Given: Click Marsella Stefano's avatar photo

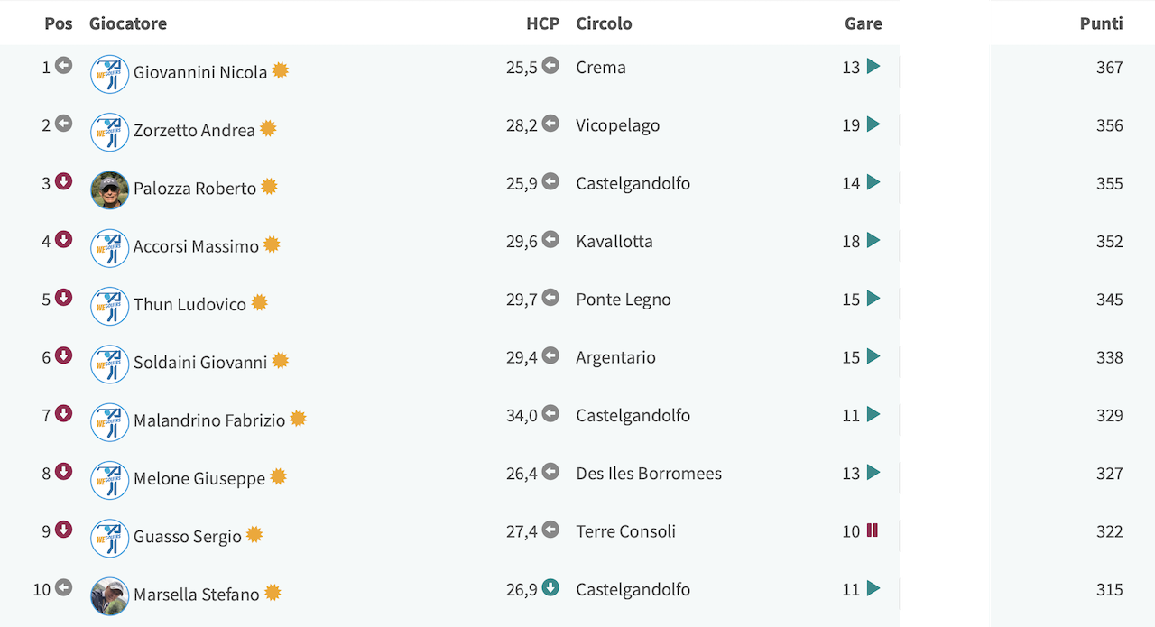Looking at the screenshot, I should point(110,596).
